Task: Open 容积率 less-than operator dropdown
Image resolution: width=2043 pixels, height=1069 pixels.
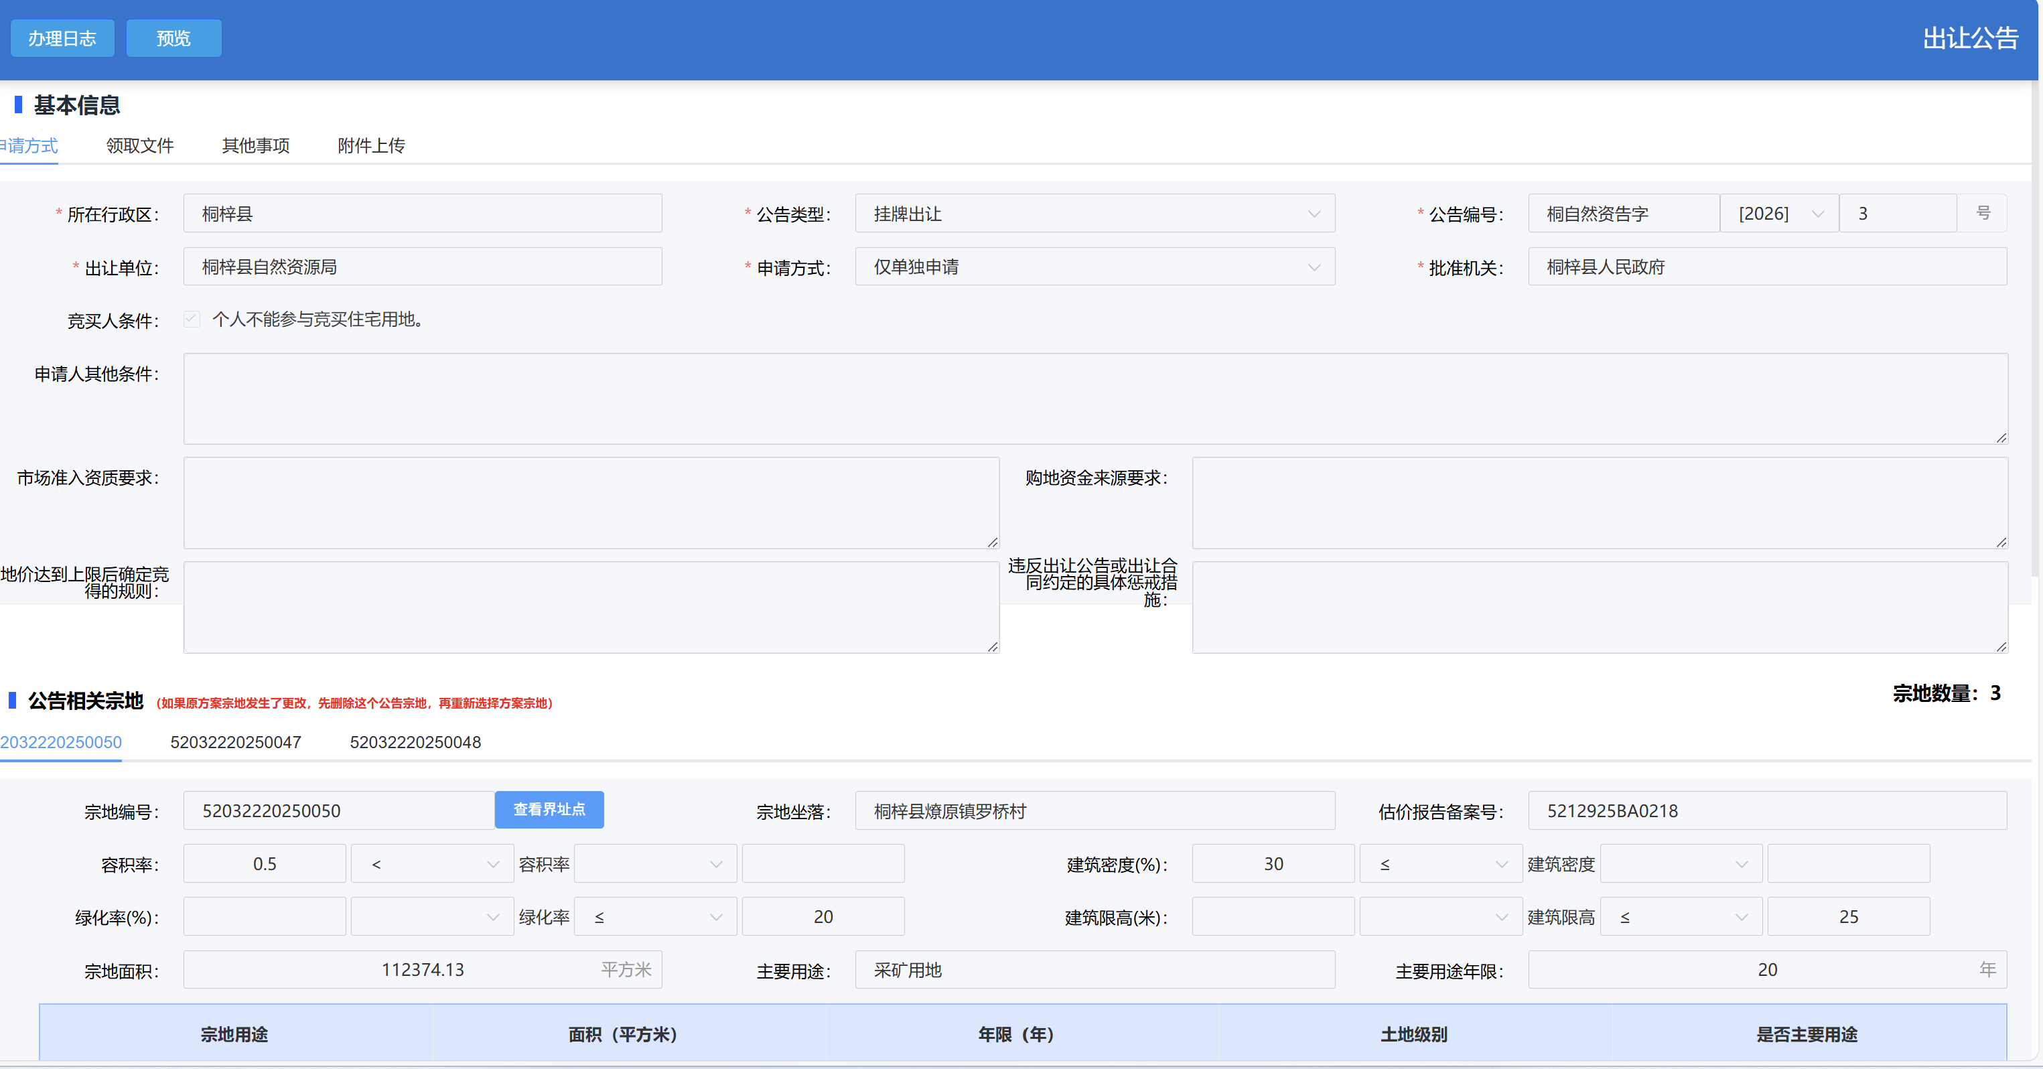Action: (432, 863)
